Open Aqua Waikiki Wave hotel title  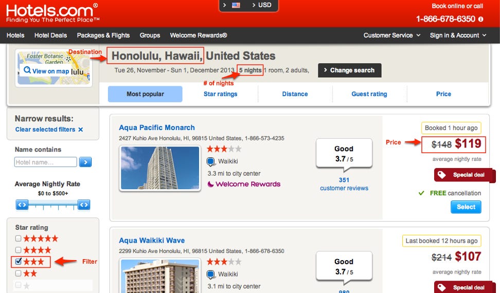(x=152, y=241)
